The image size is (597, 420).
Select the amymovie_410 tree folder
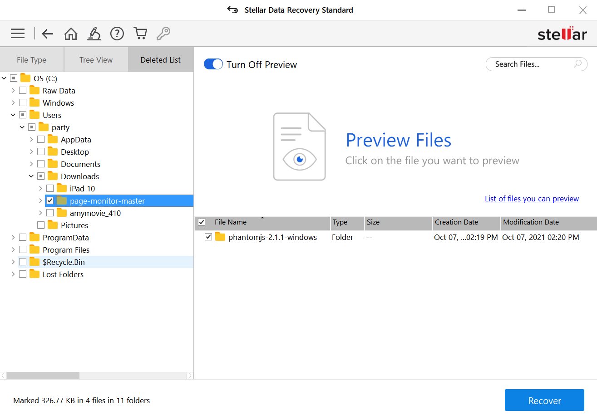coord(95,213)
